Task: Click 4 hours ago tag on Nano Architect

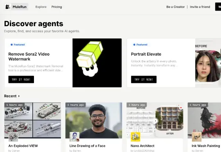Action: click(x=137, y=105)
